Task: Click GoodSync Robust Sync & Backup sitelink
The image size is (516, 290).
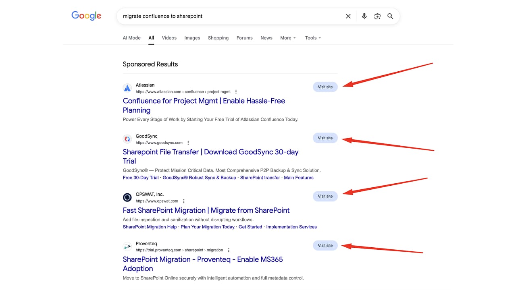Action: tap(199, 178)
